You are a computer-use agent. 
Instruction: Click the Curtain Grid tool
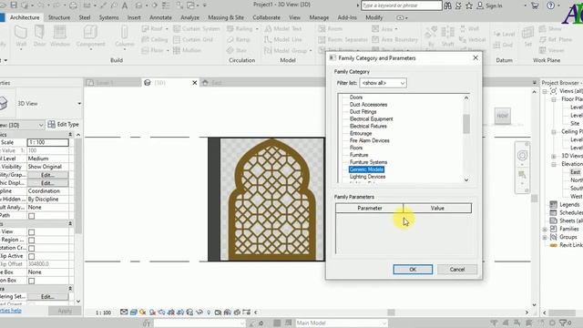[193, 39]
